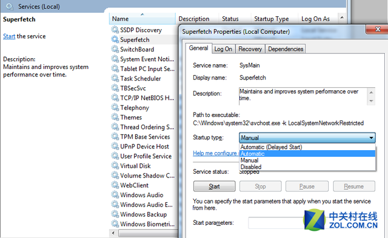
Task: Click the Superfetch service gear icon in list
Action: pyautogui.click(x=115, y=39)
